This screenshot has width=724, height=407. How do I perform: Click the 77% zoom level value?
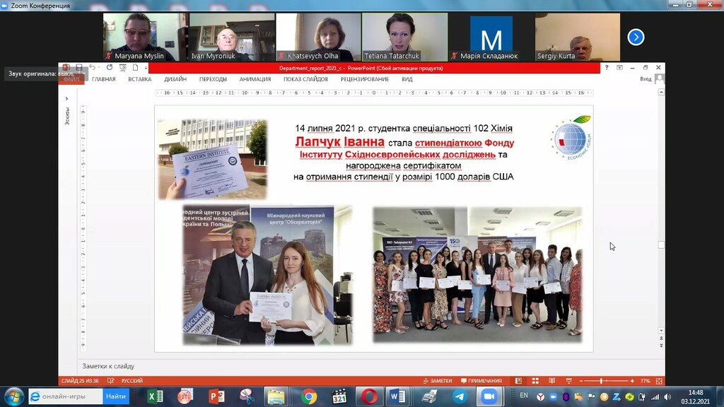tap(645, 381)
